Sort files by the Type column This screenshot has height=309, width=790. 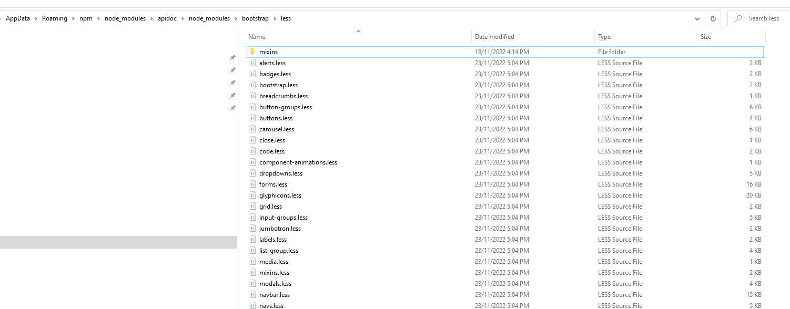coord(604,37)
